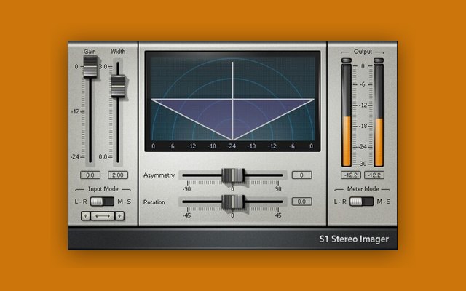Click the M-S label under Input Mode
The width and height of the screenshot is (466, 291).
[125, 202]
